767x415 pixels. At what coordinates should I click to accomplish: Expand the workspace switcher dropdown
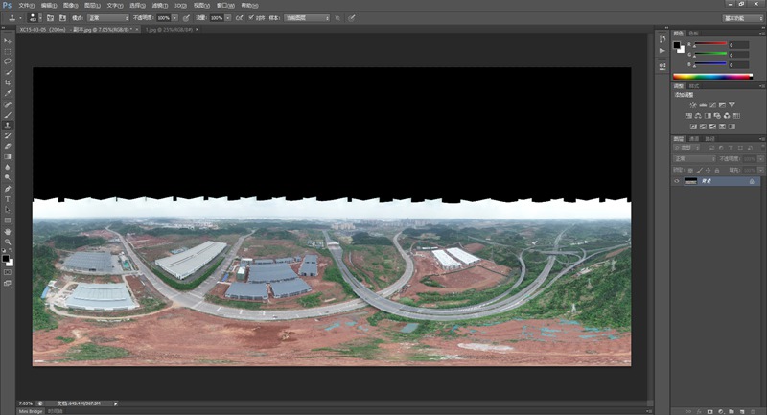coord(736,17)
